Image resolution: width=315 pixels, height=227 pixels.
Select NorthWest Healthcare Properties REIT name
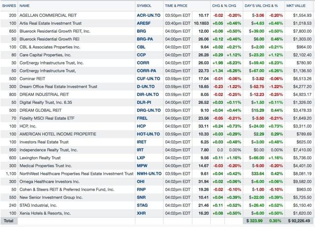coord(76,174)
